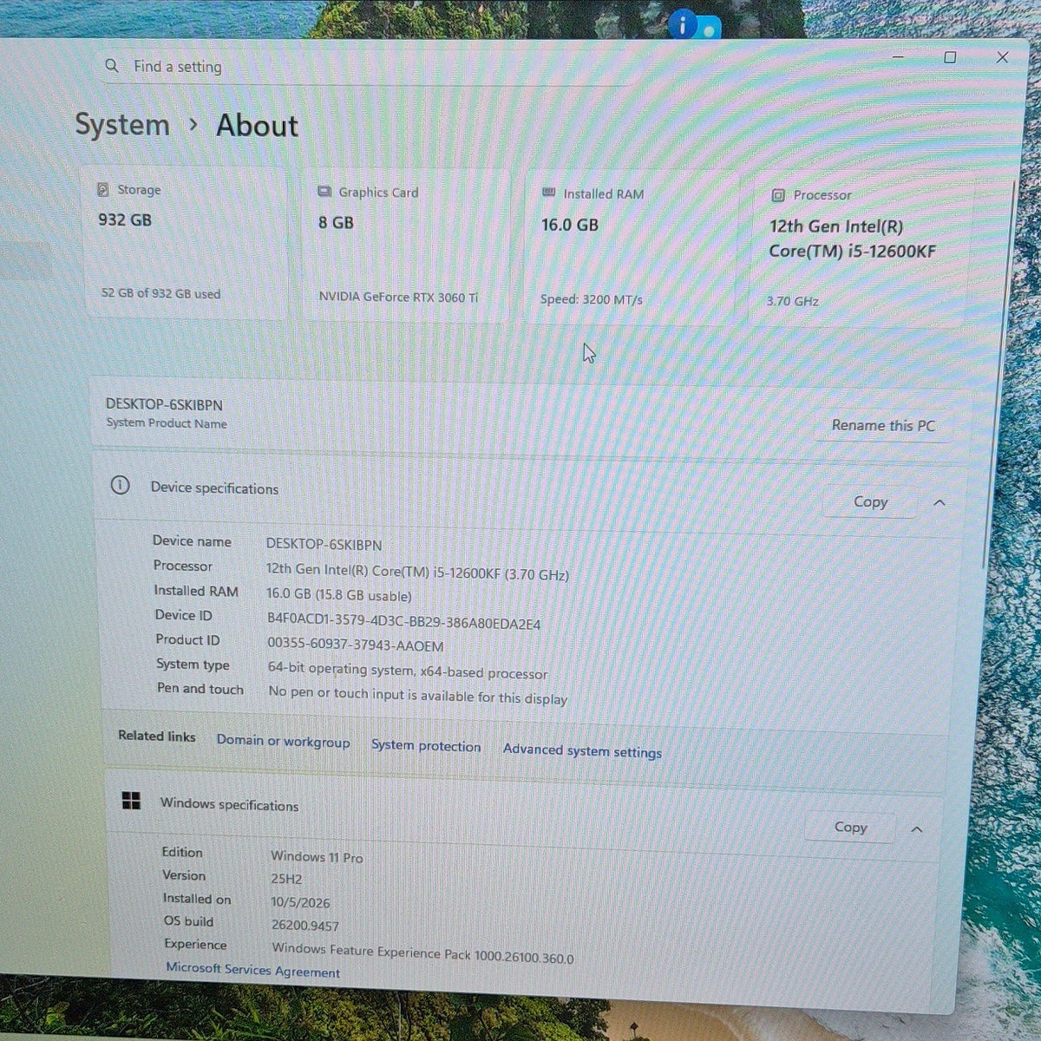Open the Domain or workgroup link
This screenshot has height=1041, width=1041.
[x=284, y=741]
